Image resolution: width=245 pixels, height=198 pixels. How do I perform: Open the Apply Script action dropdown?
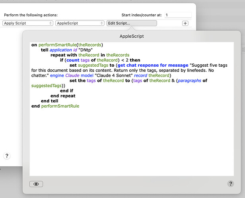click(x=27, y=23)
